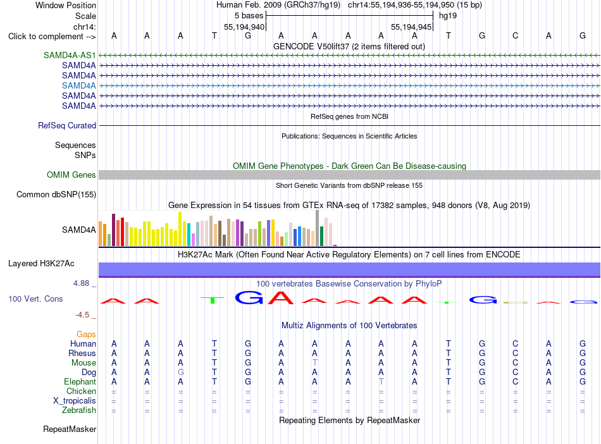Click the SNPs label of the Publications track

pos(85,155)
